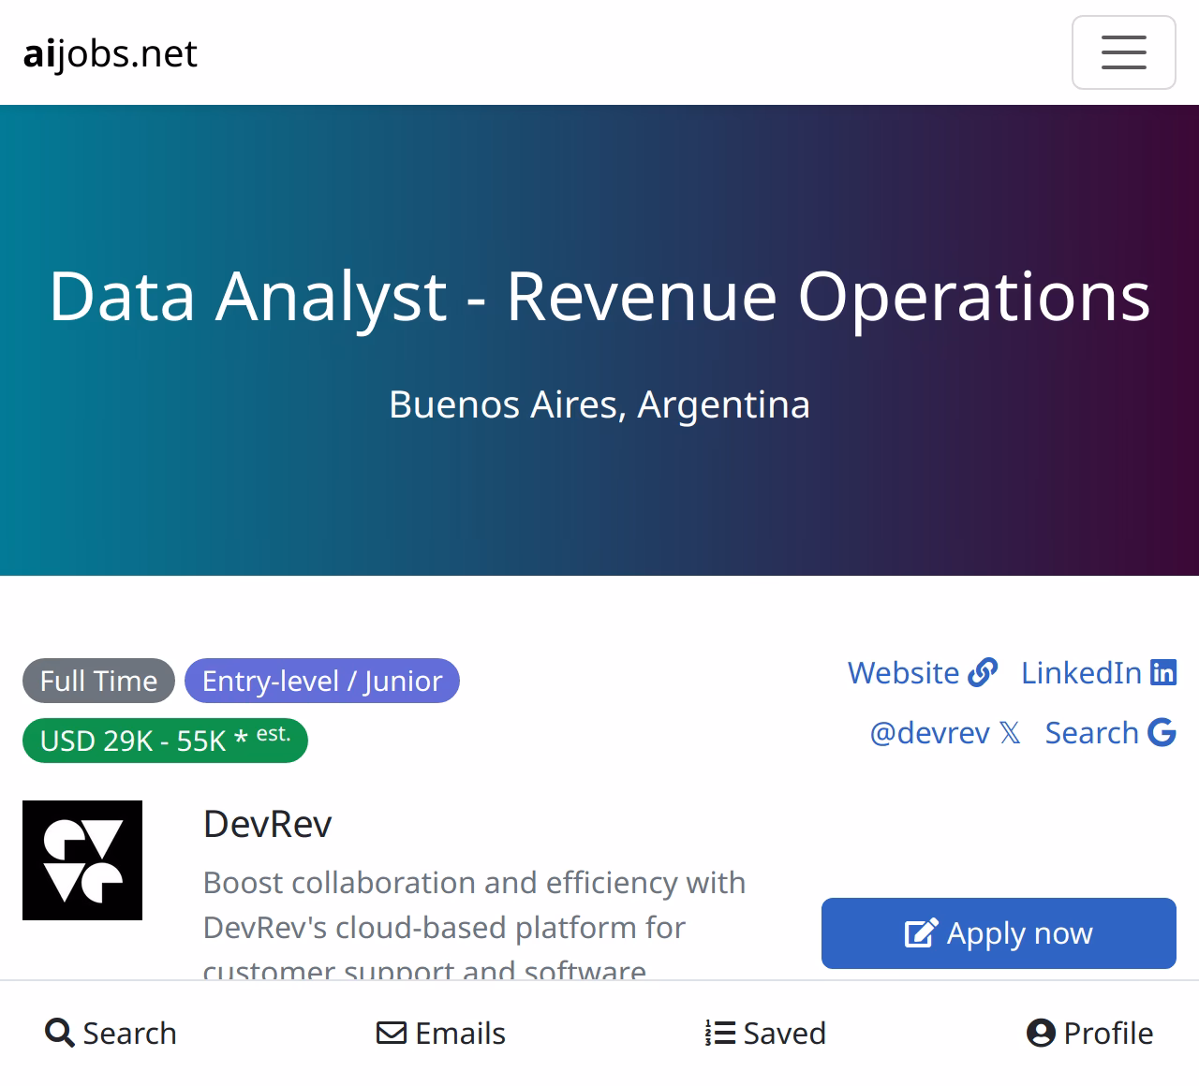Open the DevRev company name heading

tap(268, 824)
